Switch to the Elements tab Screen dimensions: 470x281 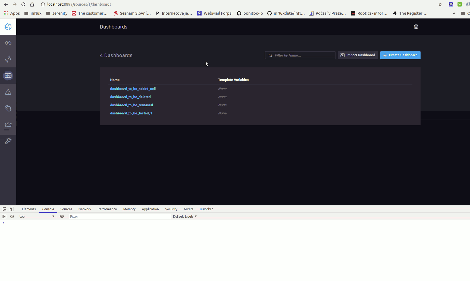click(29, 209)
